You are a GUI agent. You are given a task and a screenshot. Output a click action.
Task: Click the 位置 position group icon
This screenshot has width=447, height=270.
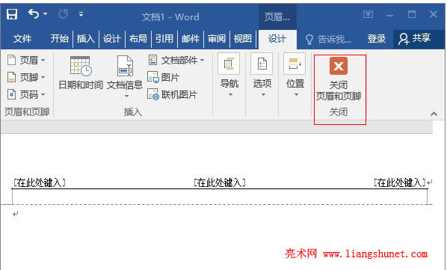coord(295,64)
